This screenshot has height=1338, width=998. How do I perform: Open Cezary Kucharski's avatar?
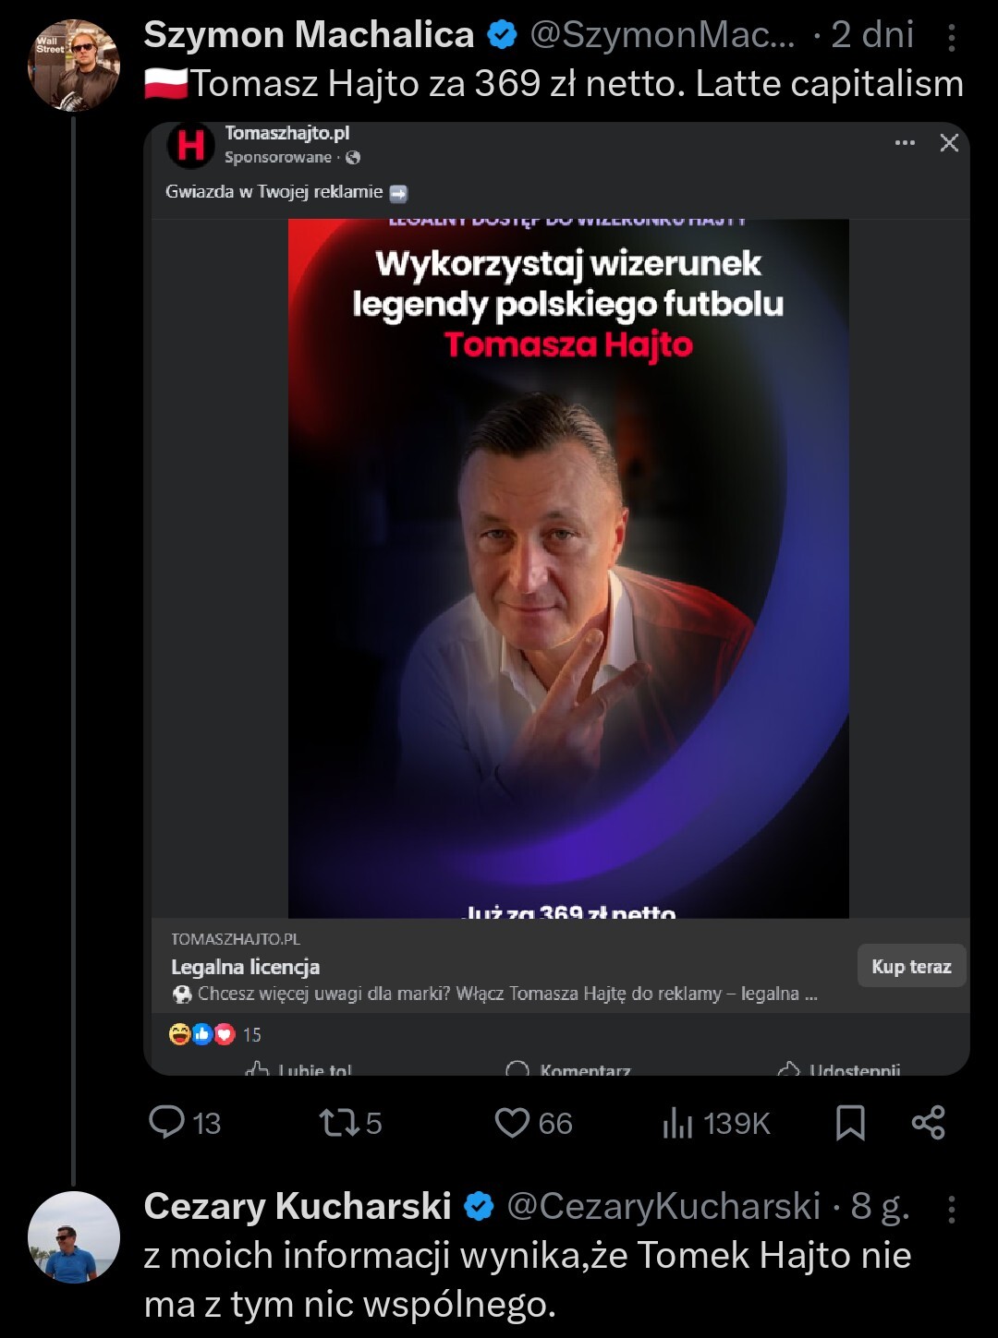[x=74, y=1236]
